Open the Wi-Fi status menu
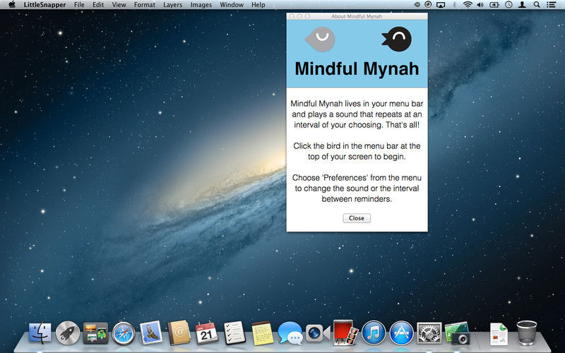This screenshot has height=353, width=565. (x=468, y=5)
